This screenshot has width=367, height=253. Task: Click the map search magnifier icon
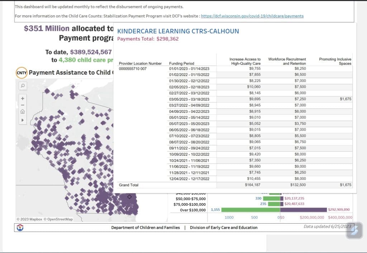23,86
